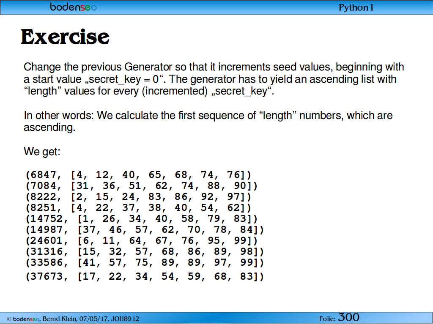The height and width of the screenshot is (324, 433).
Task: Click the output row starting with 37673
Action: click(x=145, y=276)
